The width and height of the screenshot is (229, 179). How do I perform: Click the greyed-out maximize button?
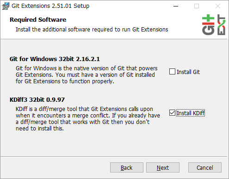tap(197, 6)
